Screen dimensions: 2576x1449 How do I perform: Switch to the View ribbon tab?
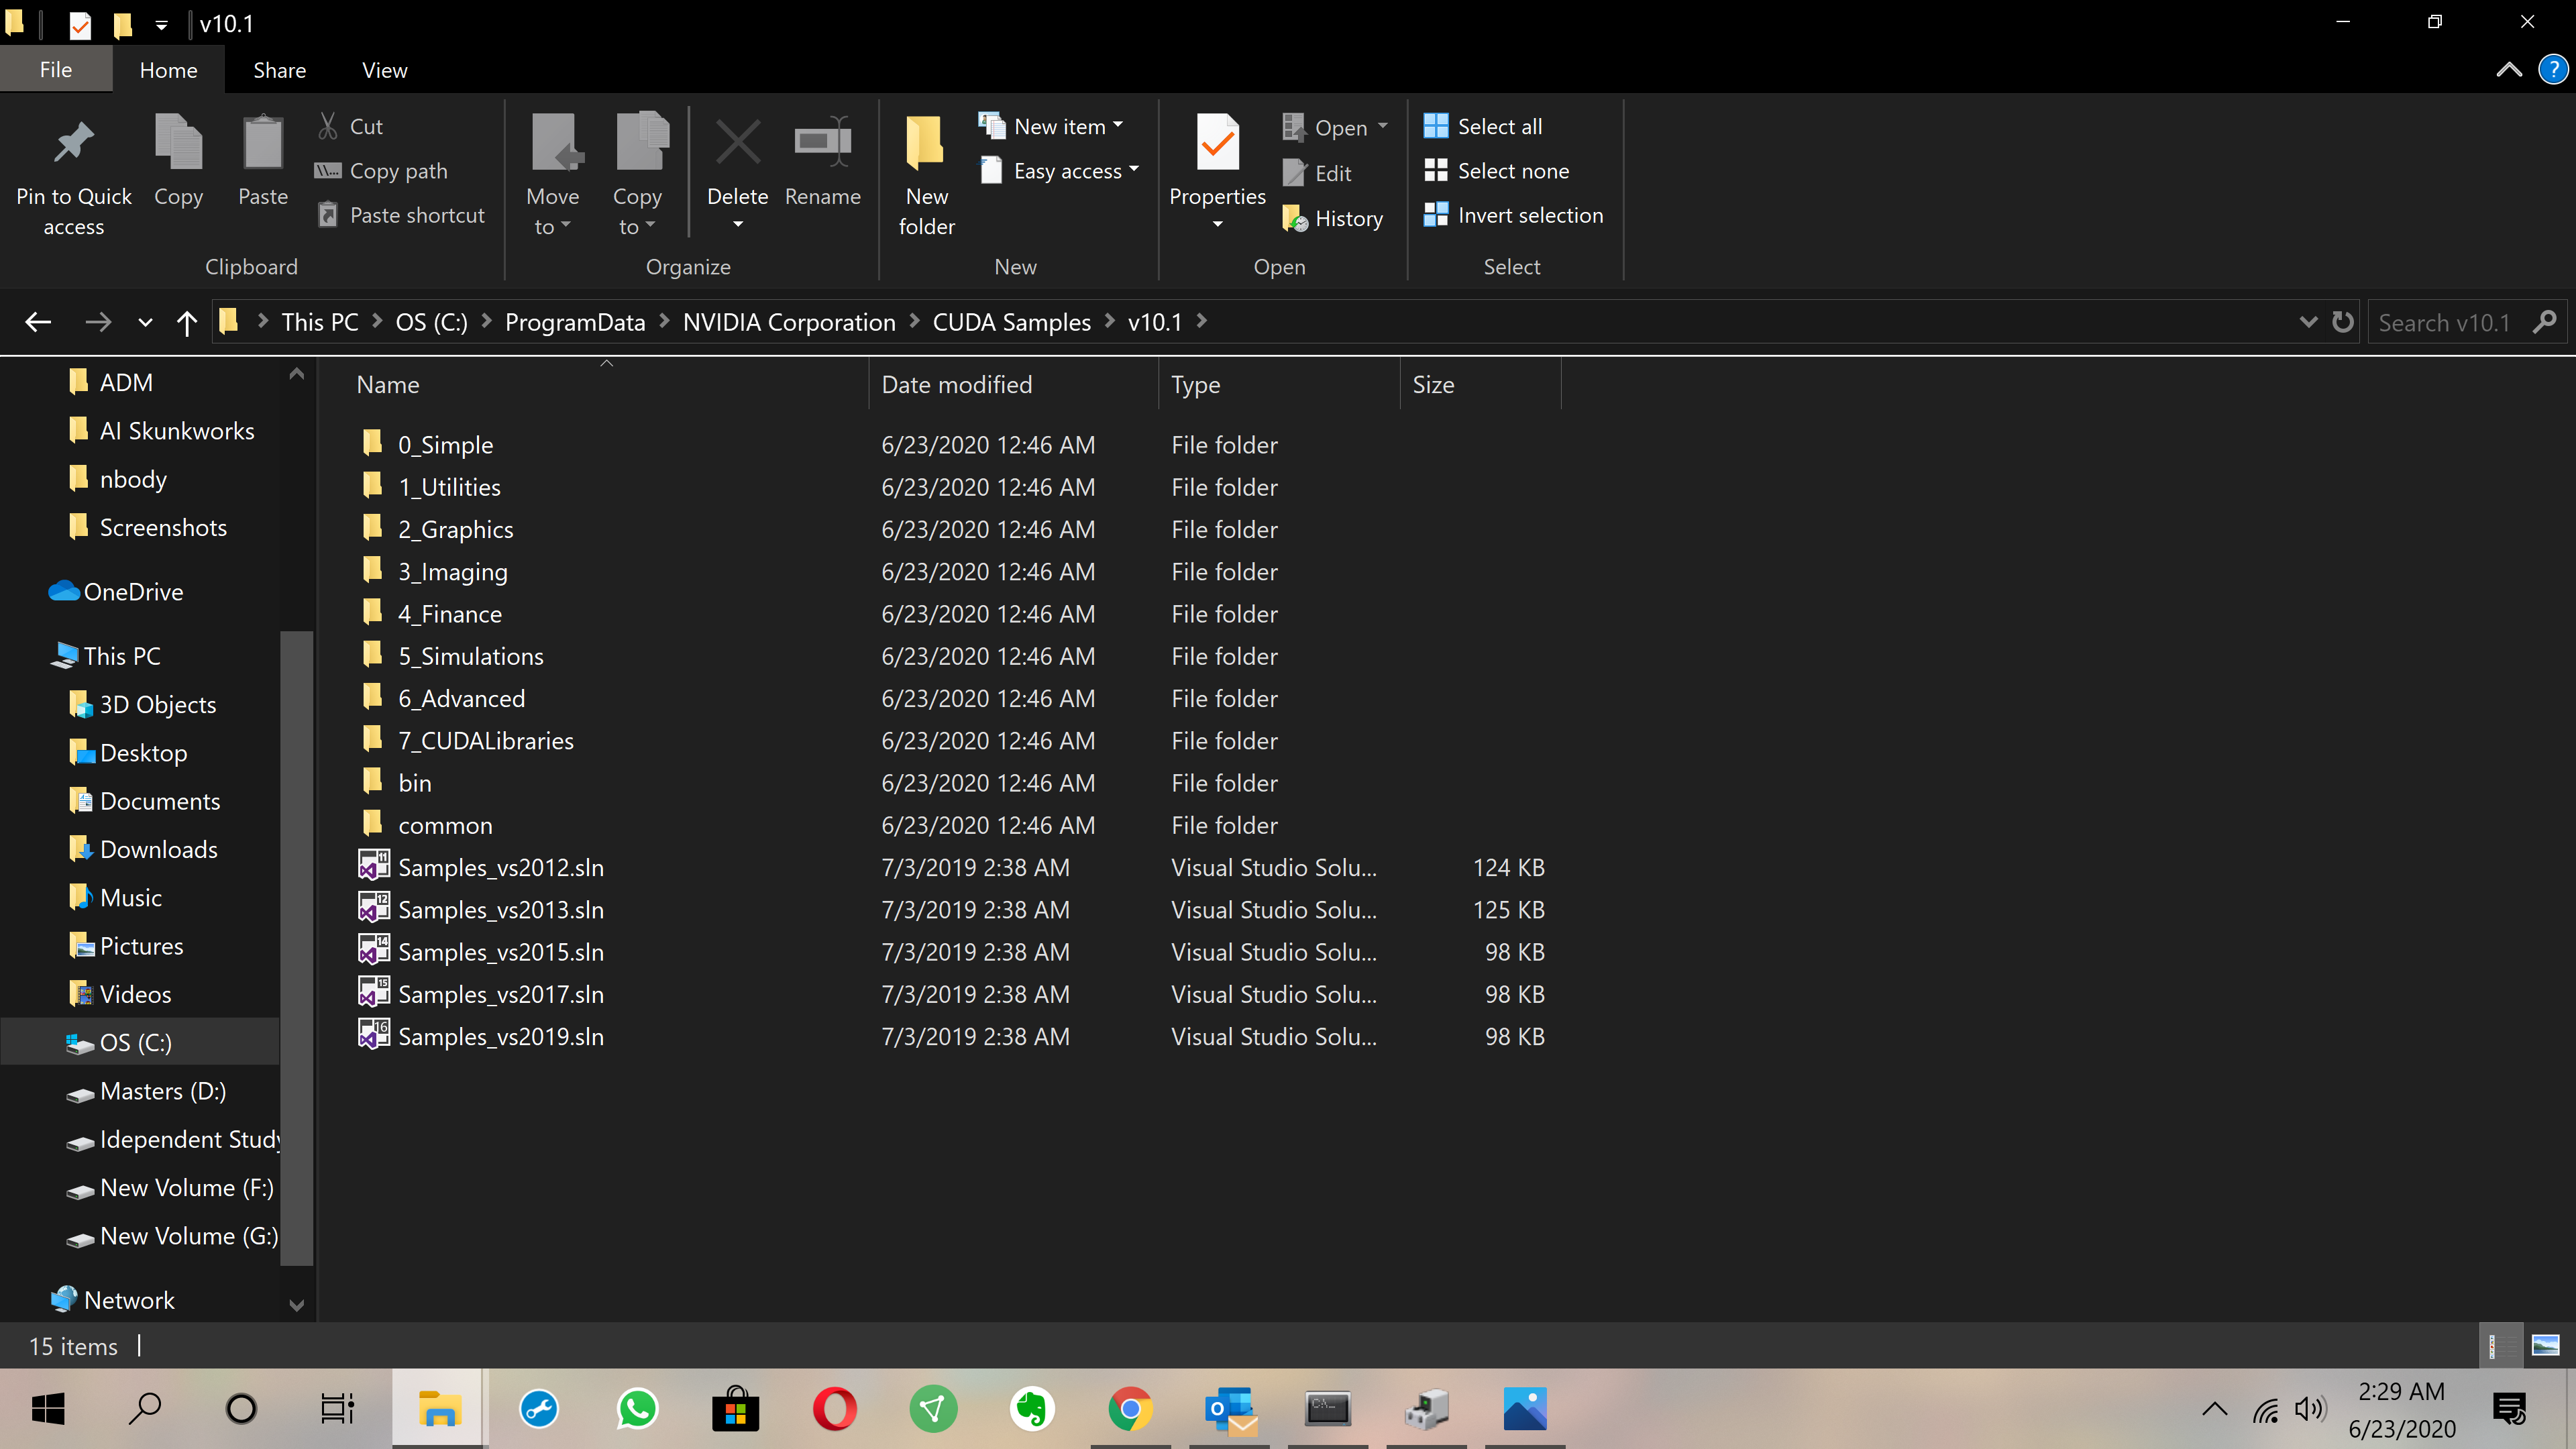click(x=384, y=70)
